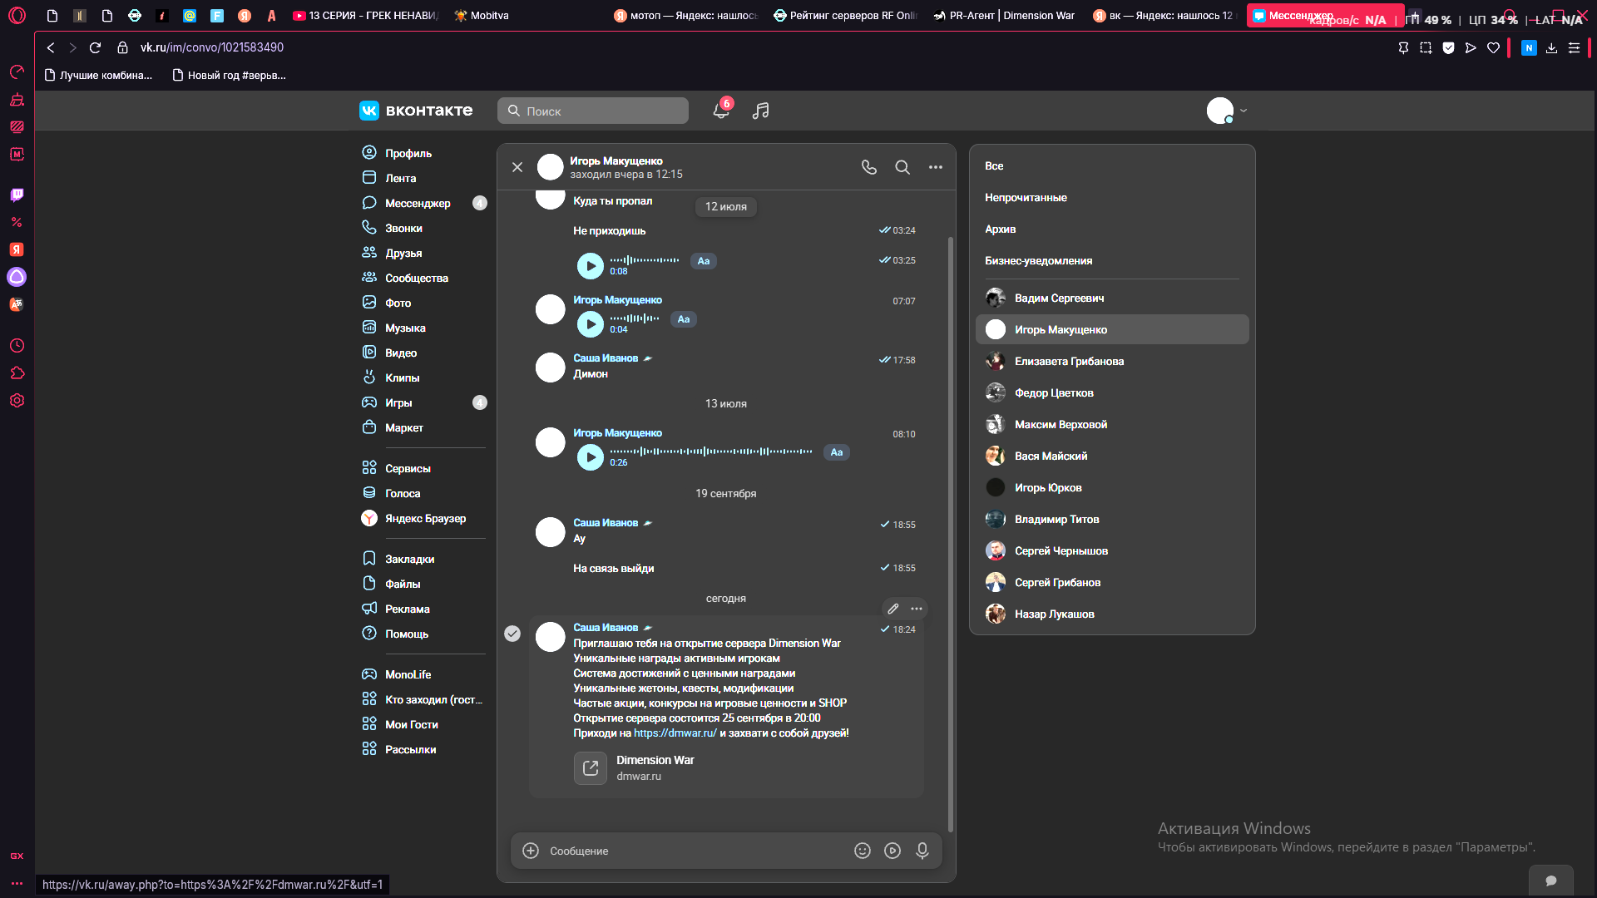
Task: Reload the page in the browser toolbar
Action: click(95, 47)
